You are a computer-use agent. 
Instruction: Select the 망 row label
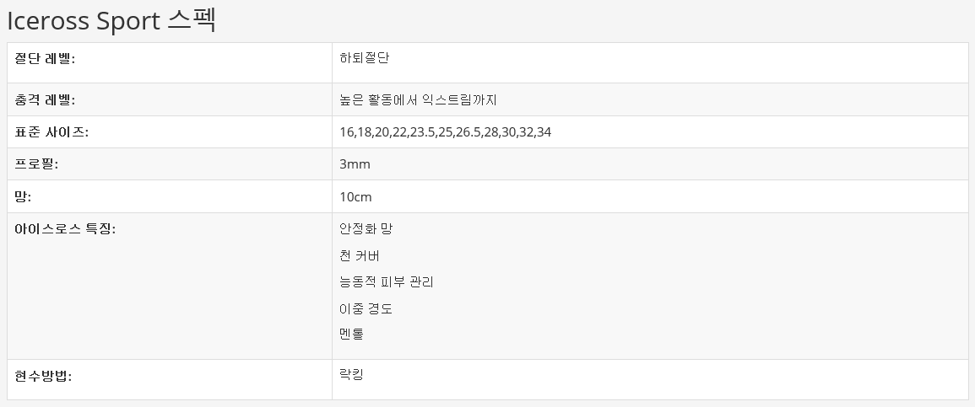coord(23,197)
